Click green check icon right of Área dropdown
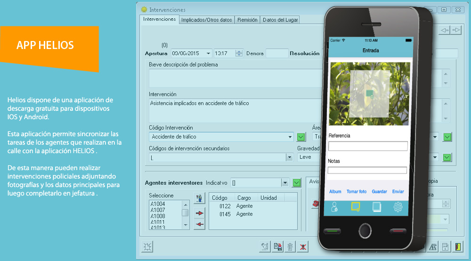 [447, 137]
